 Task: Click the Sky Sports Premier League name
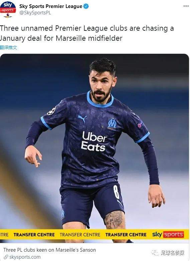(51, 6)
